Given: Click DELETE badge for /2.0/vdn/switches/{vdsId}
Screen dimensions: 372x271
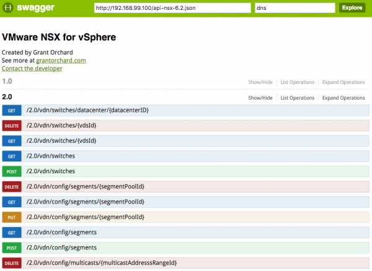Looking at the screenshot, I should 12,126.
